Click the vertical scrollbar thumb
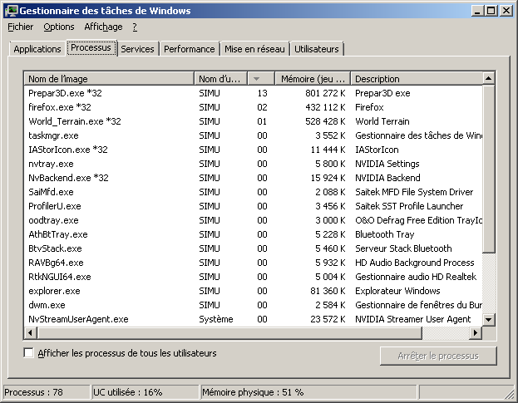 click(488, 169)
